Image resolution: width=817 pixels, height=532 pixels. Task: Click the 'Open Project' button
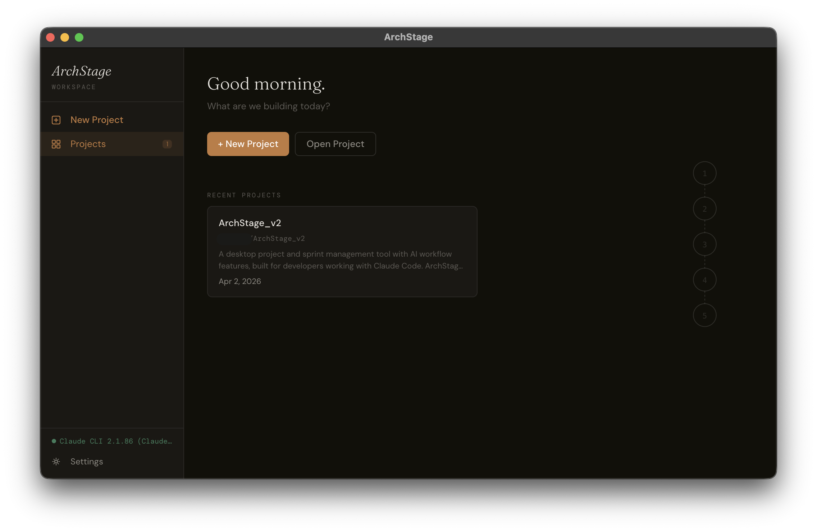pos(335,144)
